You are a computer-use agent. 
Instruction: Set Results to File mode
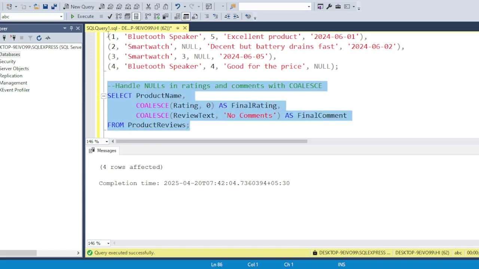[x=195, y=16]
